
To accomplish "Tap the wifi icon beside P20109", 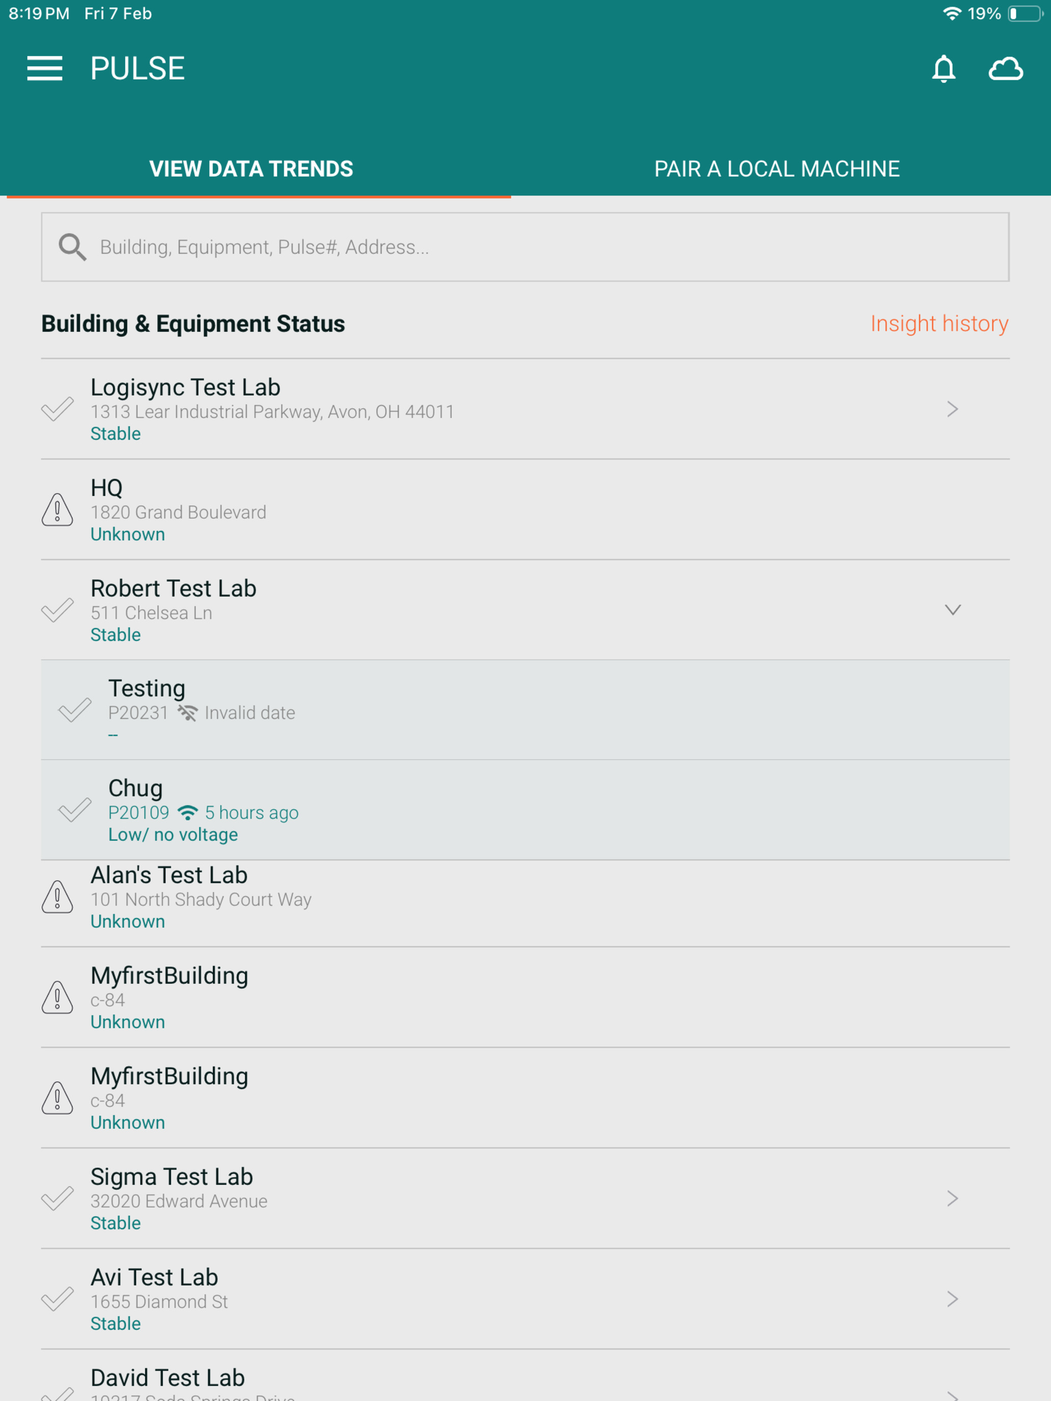I will click(x=187, y=812).
